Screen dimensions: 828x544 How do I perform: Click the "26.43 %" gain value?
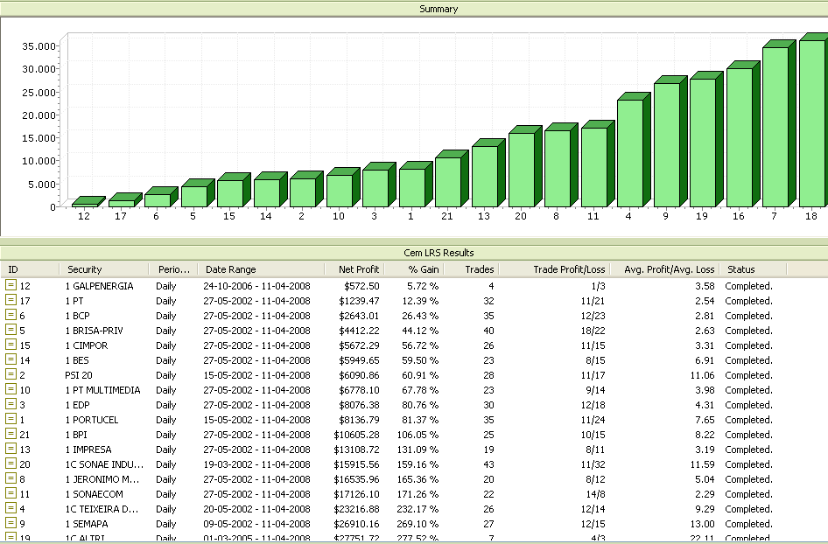(x=420, y=316)
